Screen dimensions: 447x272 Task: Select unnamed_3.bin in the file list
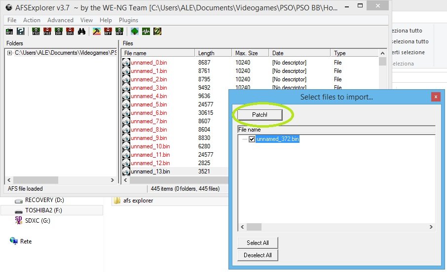[x=149, y=87]
